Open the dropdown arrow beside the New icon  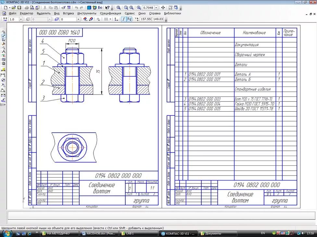click(9, 8)
